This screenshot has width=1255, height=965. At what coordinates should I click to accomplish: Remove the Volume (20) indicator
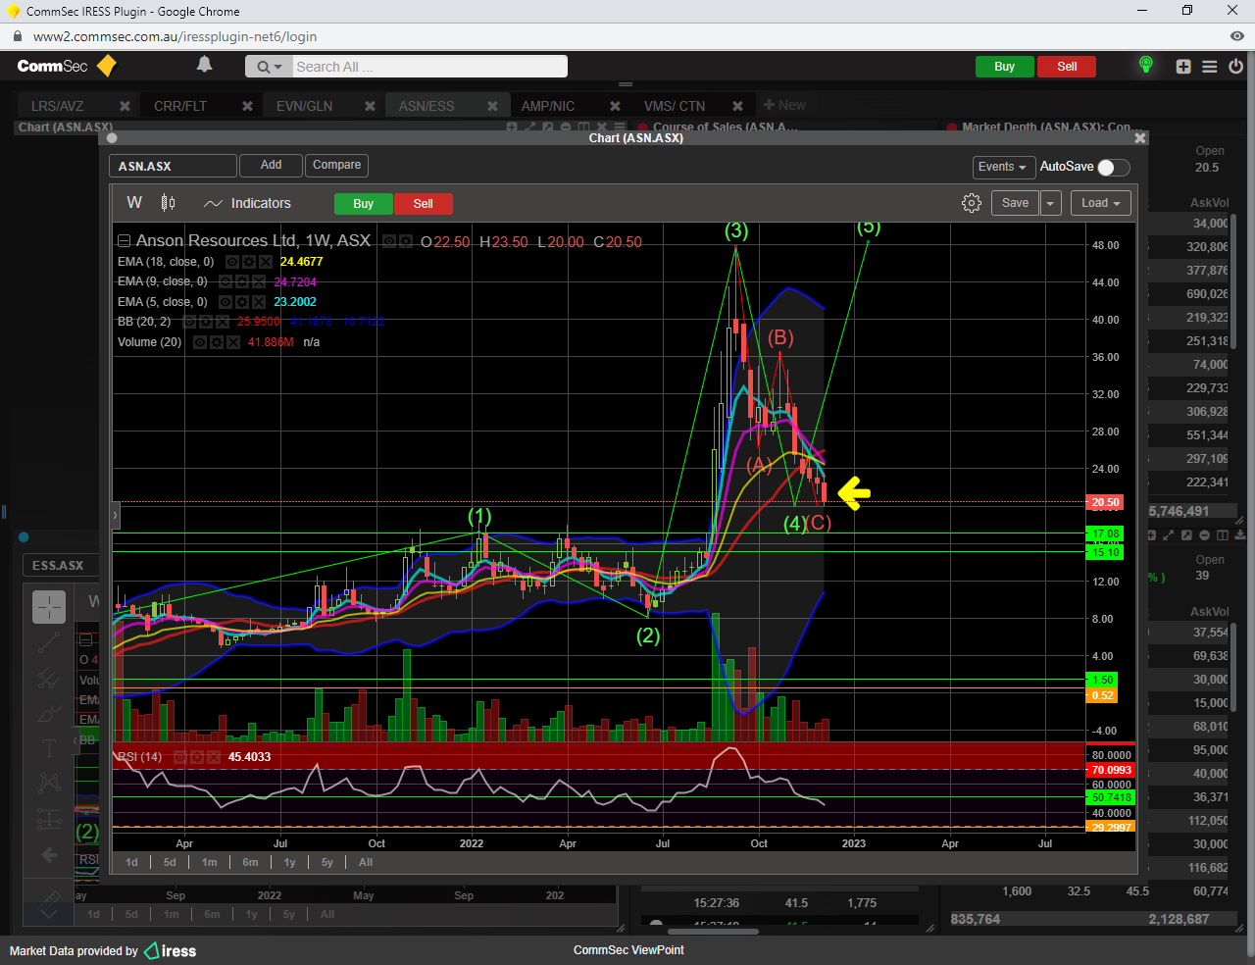233,342
